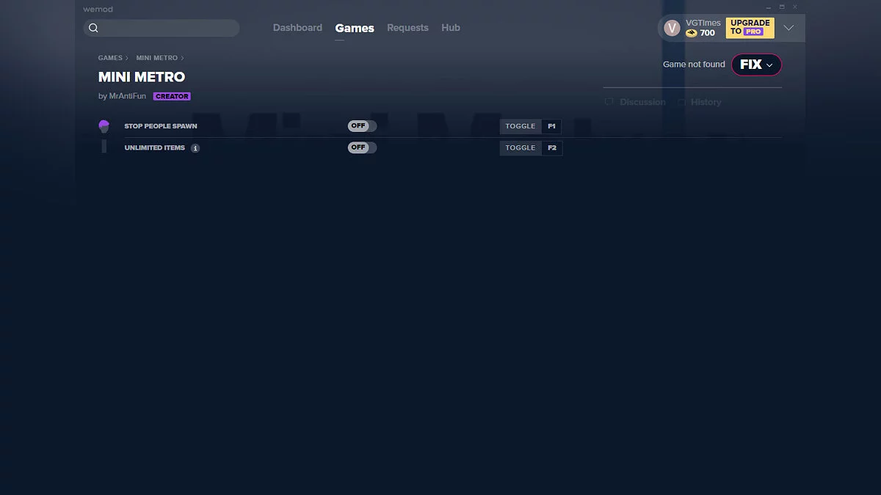Screen dimensions: 881x495
Task: Expand the account dropdown chevron
Action: click(x=788, y=28)
